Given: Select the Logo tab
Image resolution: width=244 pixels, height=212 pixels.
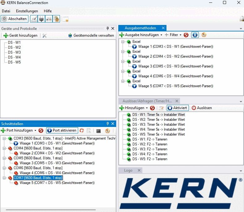Looking at the screenshot, I should 128,170.
